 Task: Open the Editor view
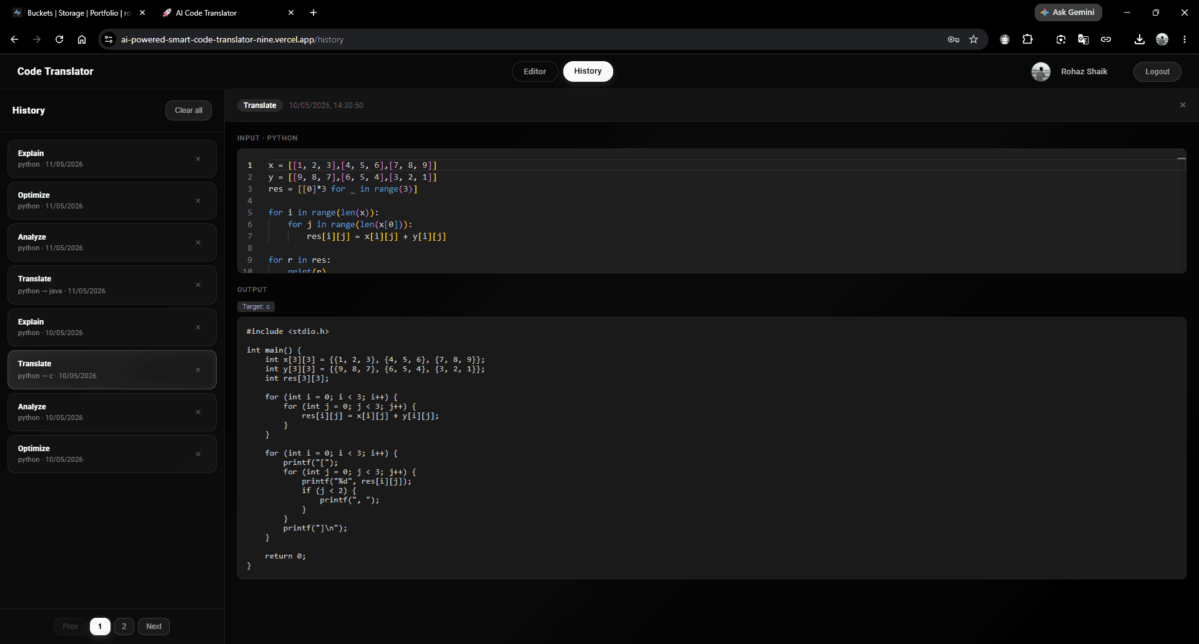(535, 71)
